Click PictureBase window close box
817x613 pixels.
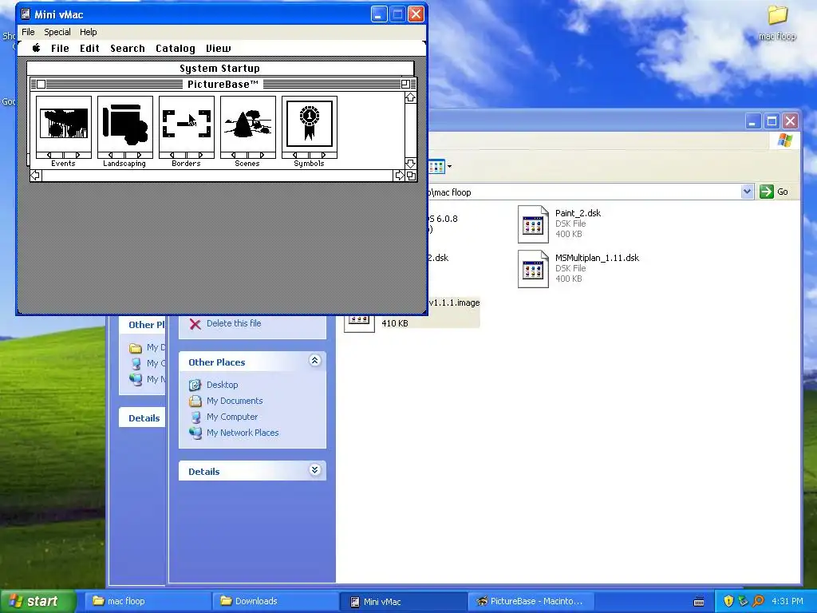coord(41,85)
